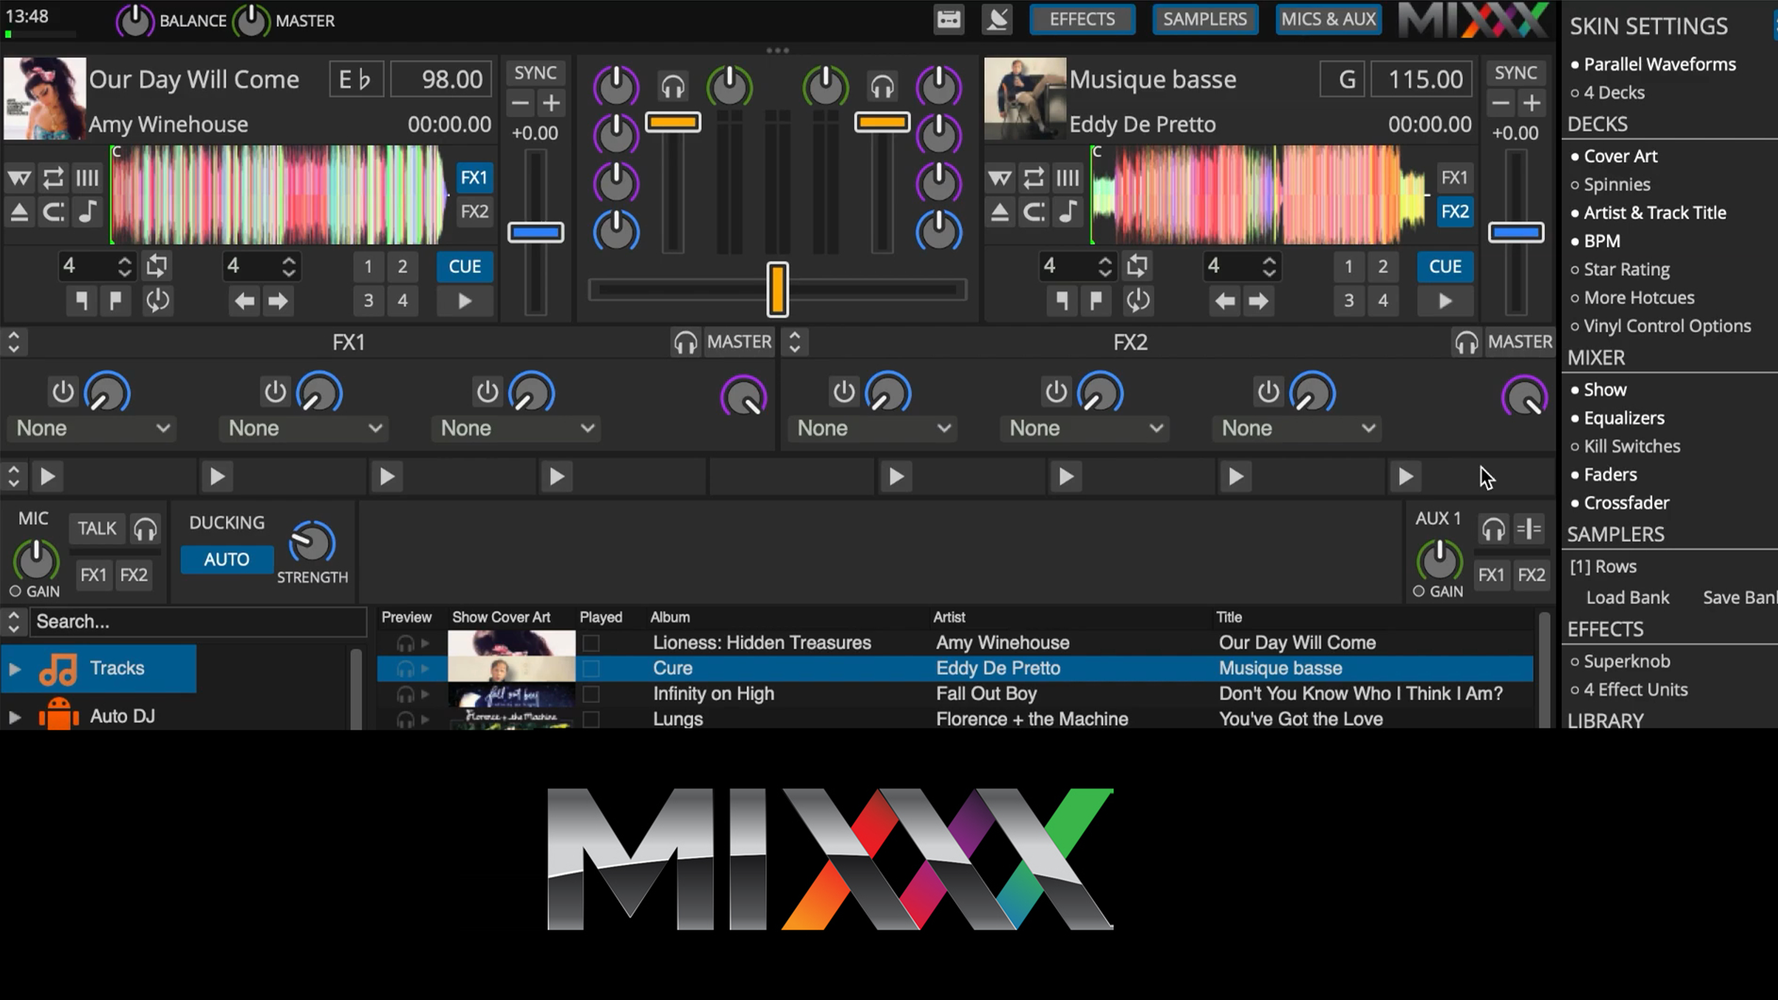Toggle reloop icon on the right deck
Image resolution: width=1778 pixels, height=1000 pixels.
pos(1138,301)
